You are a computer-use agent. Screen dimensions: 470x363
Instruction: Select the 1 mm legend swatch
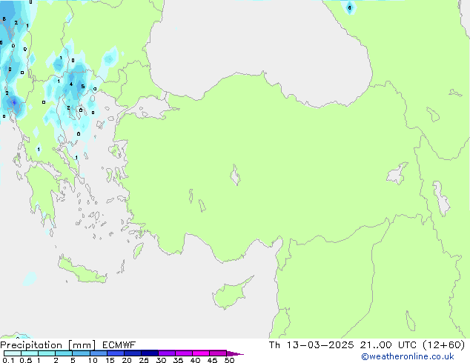click(x=47, y=353)
